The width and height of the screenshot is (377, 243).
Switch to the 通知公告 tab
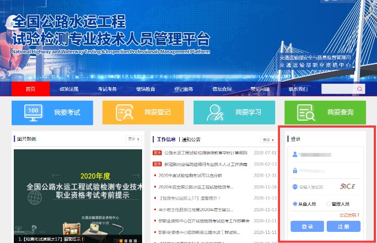point(191,140)
